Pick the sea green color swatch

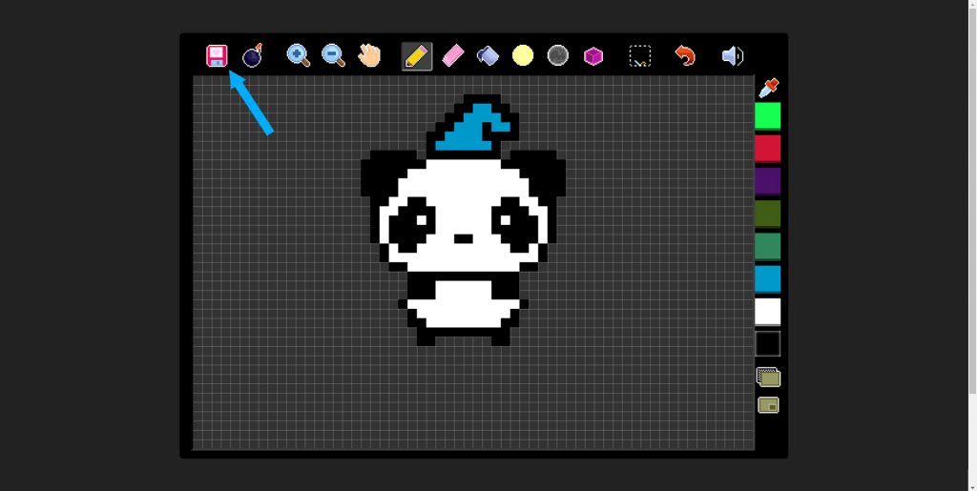click(x=768, y=246)
